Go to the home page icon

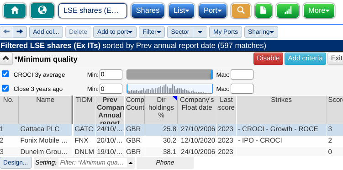pyautogui.click(x=15, y=11)
